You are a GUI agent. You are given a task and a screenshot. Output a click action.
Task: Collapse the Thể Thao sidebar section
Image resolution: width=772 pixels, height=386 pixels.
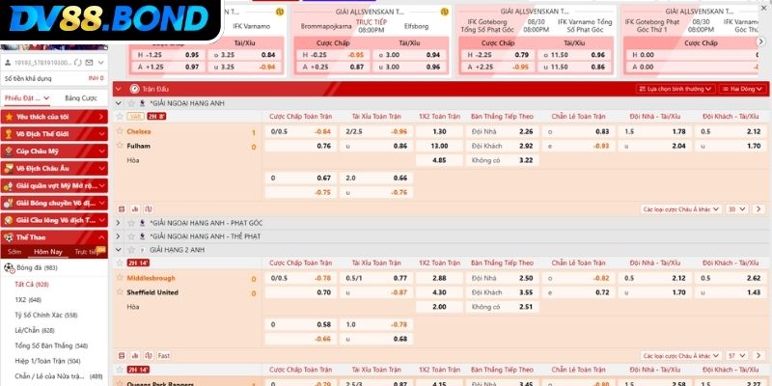click(x=100, y=235)
